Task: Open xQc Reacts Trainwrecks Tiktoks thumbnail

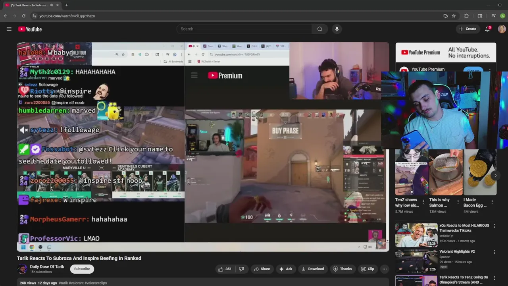Action: pyautogui.click(x=416, y=234)
